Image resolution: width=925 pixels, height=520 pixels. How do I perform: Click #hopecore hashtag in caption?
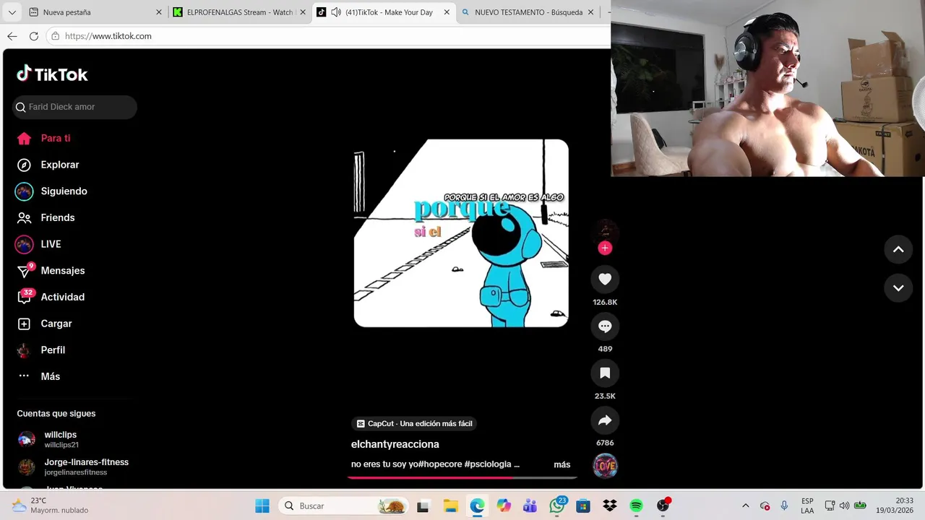coord(439,464)
